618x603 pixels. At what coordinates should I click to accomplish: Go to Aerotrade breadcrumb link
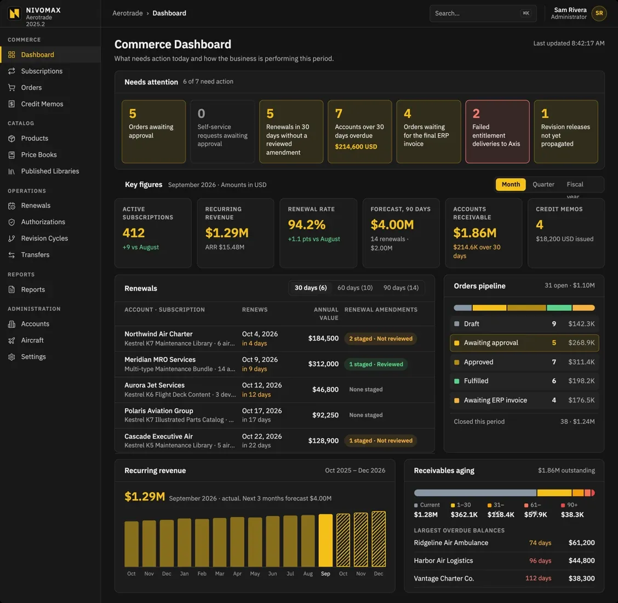click(x=127, y=13)
